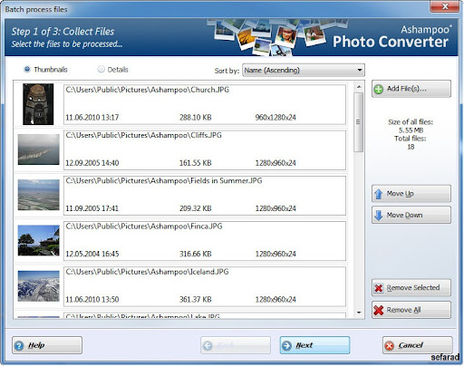
Task: Click the Remove All button label
Action: pos(403,310)
